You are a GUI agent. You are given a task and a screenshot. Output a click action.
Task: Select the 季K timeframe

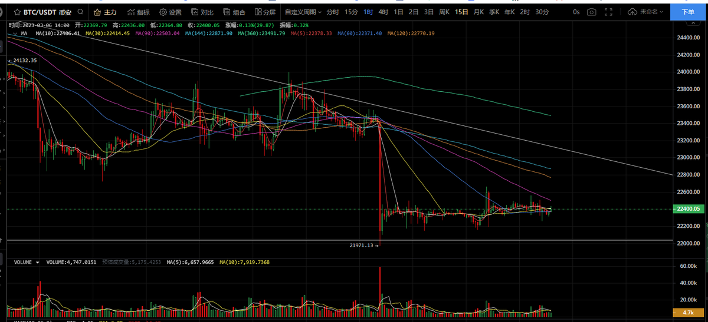coord(494,12)
